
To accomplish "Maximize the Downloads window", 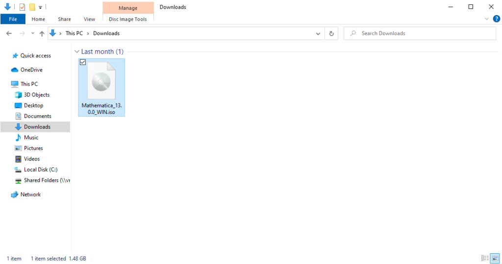I will point(471,7).
